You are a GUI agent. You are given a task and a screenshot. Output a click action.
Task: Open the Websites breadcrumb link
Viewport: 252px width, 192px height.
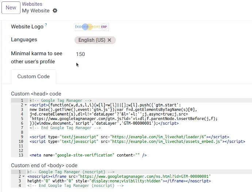click(32, 4)
